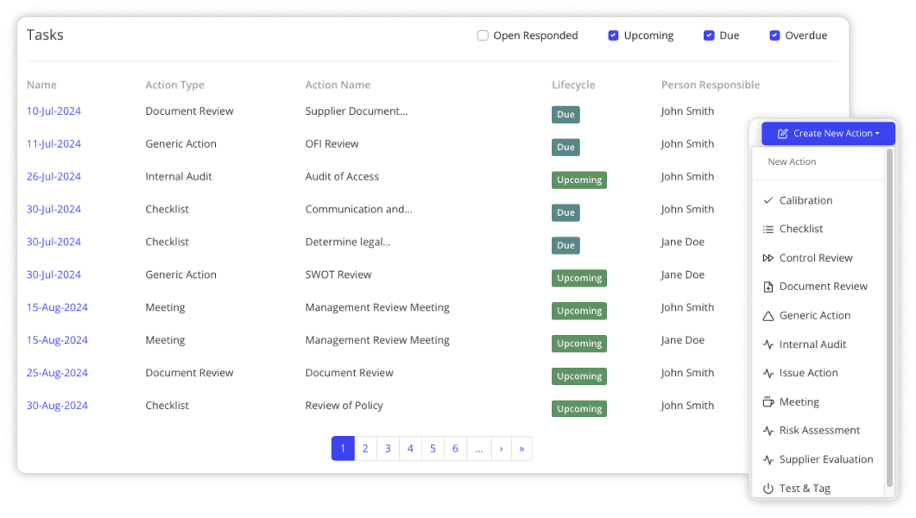Click the Meeting coffee cup icon
The width and height of the screenshot is (916, 518).
(x=768, y=401)
